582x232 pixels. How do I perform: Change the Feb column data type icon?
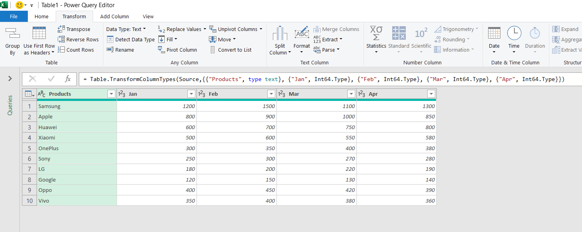click(202, 94)
